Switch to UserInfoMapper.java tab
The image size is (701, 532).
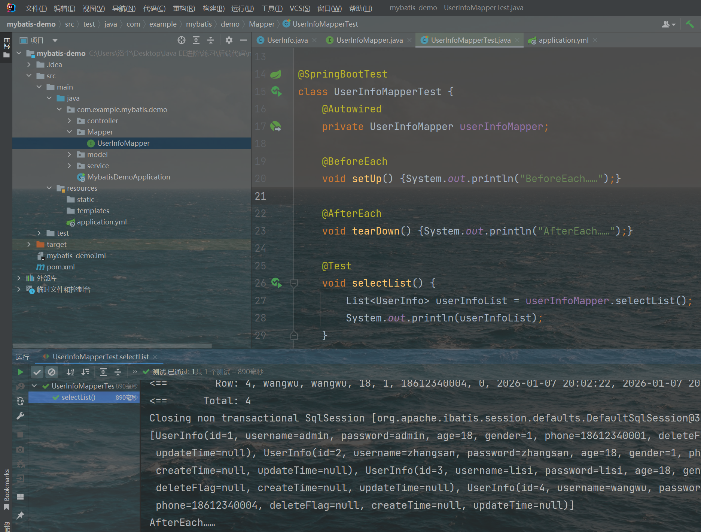click(369, 40)
